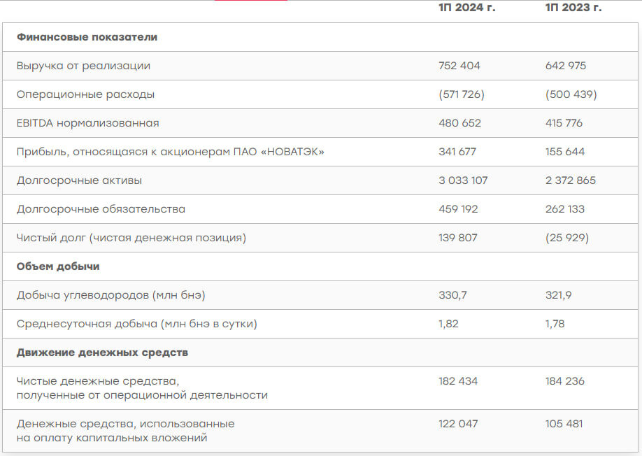Screen dimensions: 642x456
Task: Select the Долгосрочные обязательства row label
Action: tap(101, 209)
